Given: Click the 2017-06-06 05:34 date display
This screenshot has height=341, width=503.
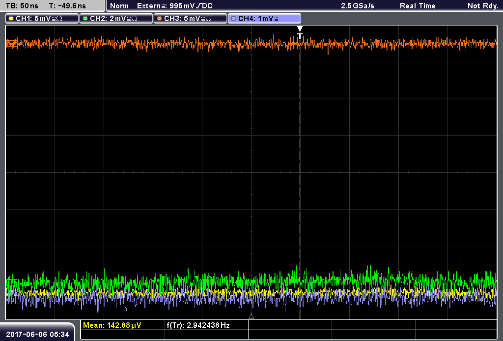Looking at the screenshot, I should click(37, 334).
